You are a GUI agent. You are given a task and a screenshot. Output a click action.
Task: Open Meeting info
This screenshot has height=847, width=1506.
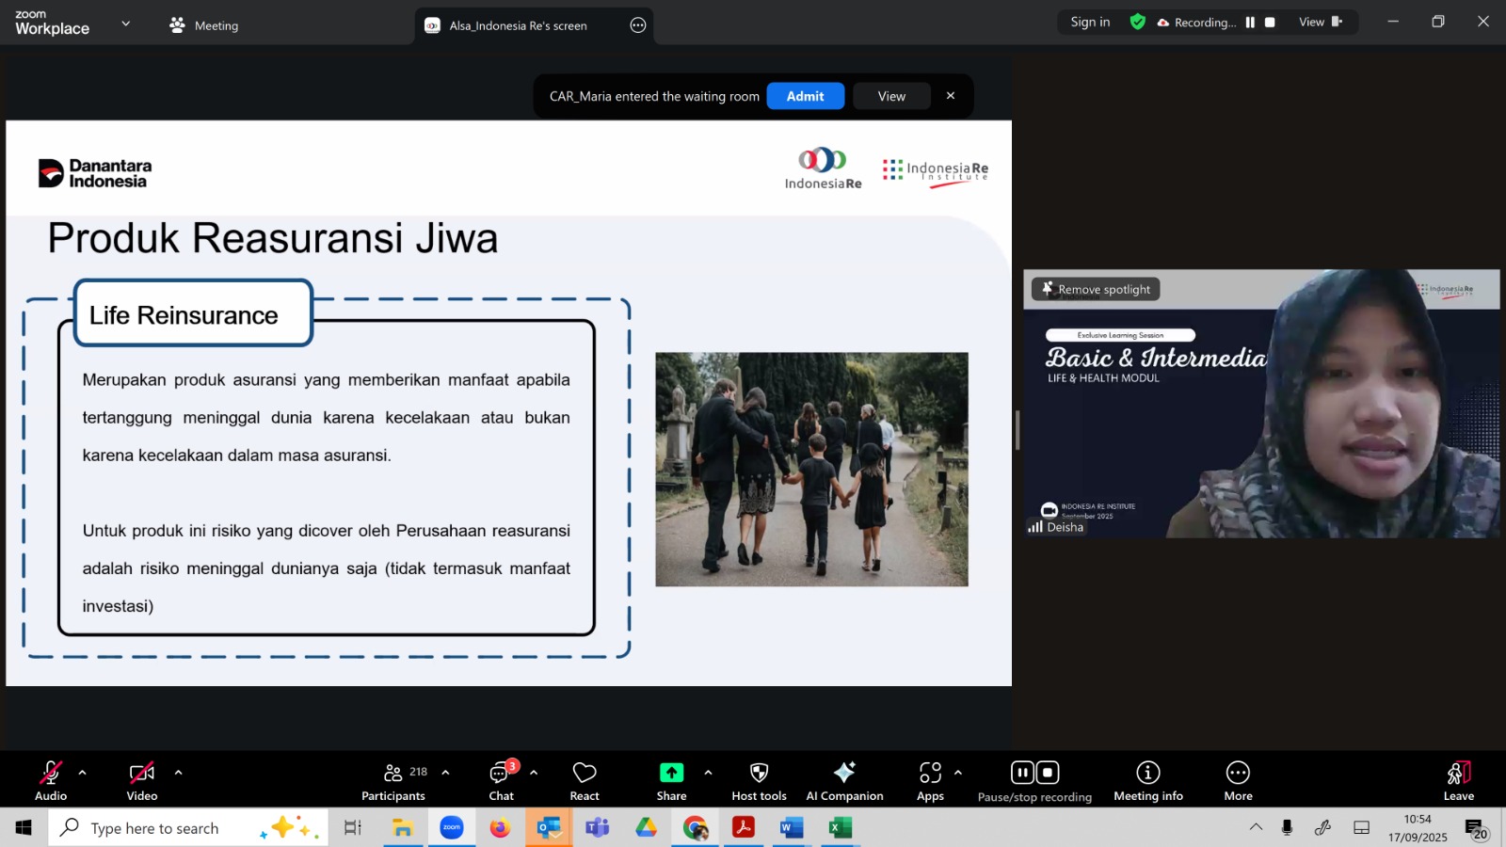tap(1147, 781)
